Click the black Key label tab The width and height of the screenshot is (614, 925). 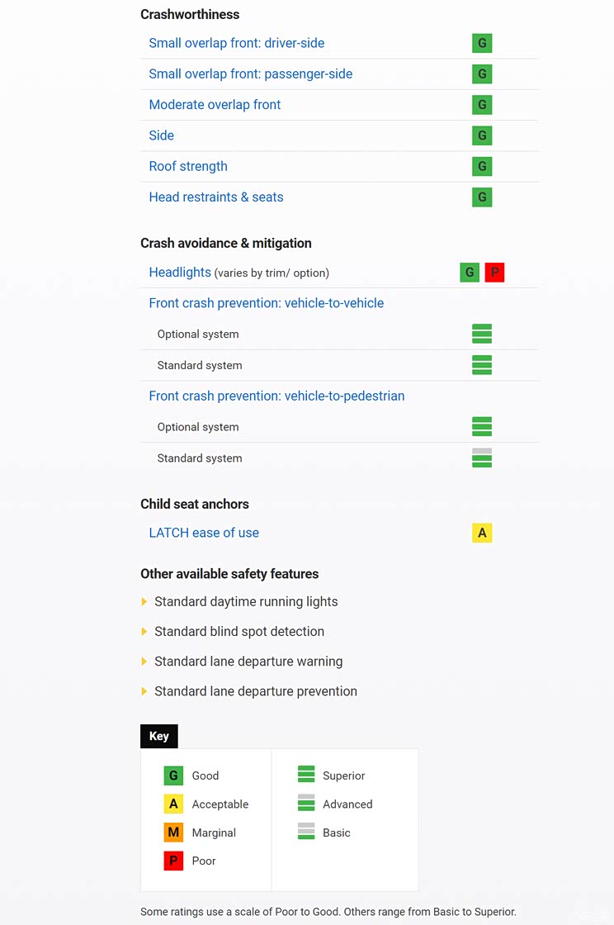pyautogui.click(x=159, y=736)
